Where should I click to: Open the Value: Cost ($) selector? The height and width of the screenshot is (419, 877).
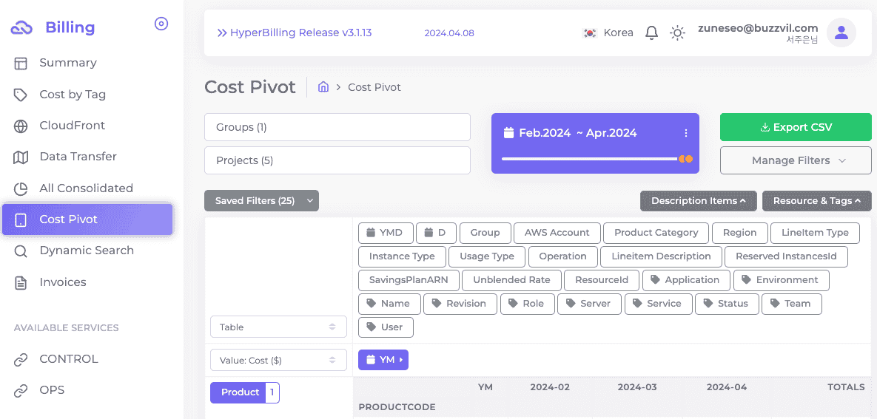(278, 361)
